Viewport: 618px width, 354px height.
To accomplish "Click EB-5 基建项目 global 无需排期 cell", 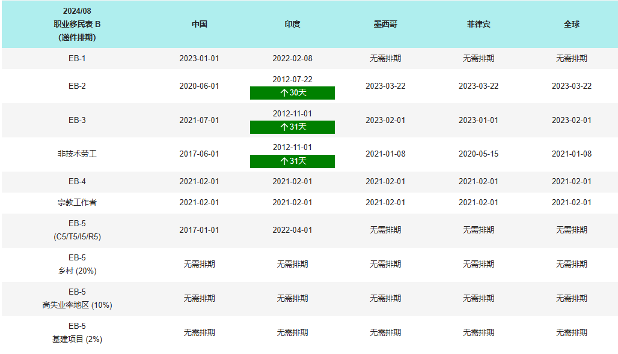I will pyautogui.click(x=571, y=332).
